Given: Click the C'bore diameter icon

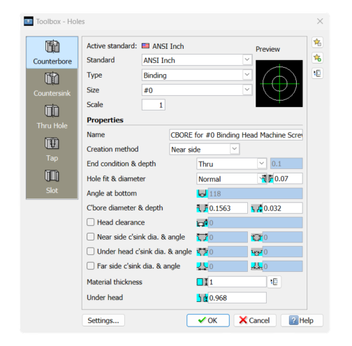Looking at the screenshot, I should pos(202,208).
